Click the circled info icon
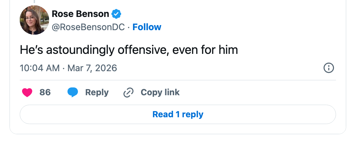353x143 pixels. pyautogui.click(x=328, y=68)
